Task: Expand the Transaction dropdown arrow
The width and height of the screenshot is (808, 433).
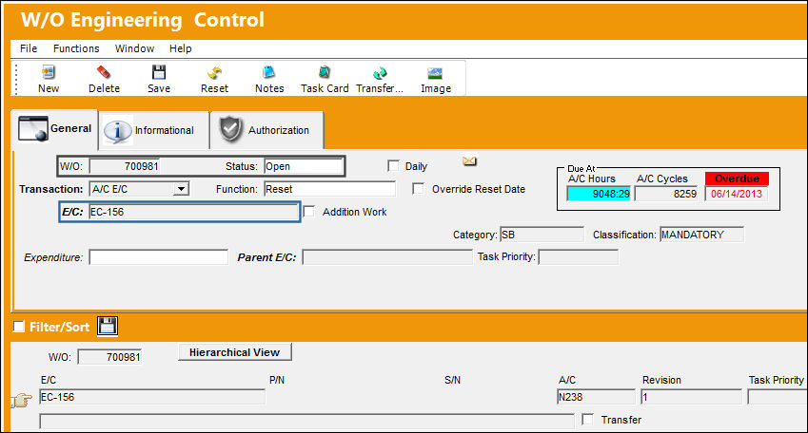Action: pyautogui.click(x=181, y=189)
